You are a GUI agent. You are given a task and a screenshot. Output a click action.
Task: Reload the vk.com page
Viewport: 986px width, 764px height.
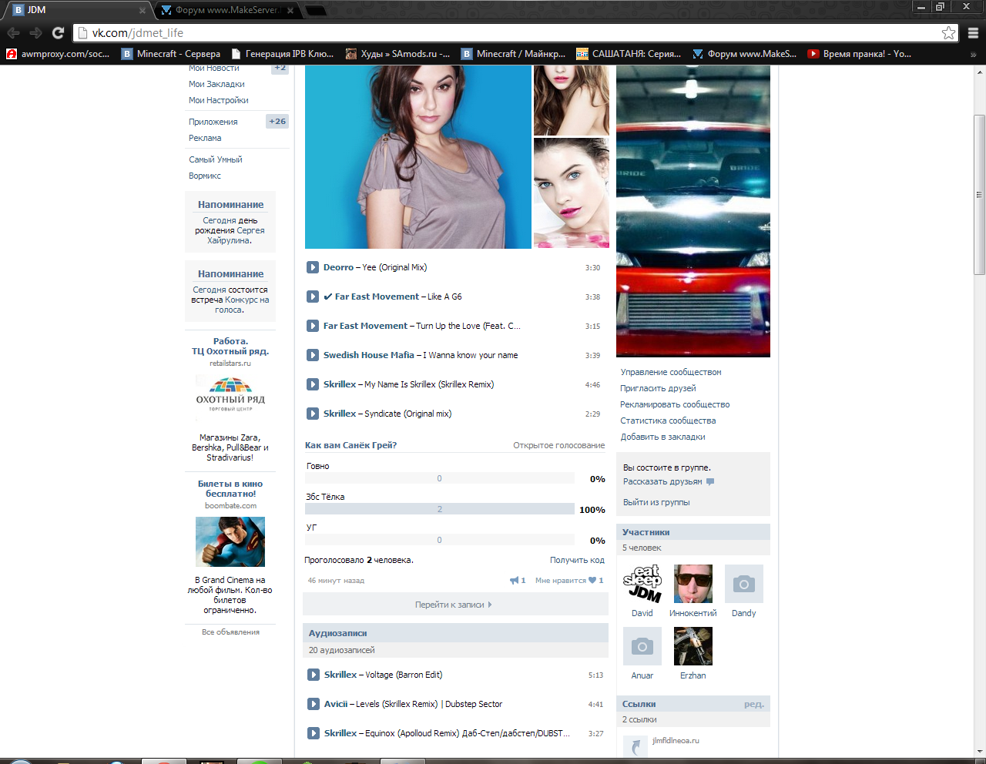pyautogui.click(x=58, y=33)
